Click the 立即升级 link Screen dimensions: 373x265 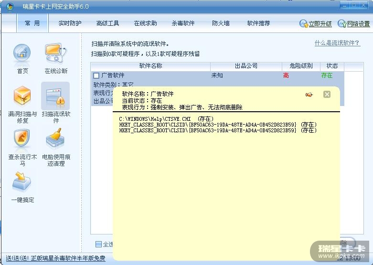(320, 24)
